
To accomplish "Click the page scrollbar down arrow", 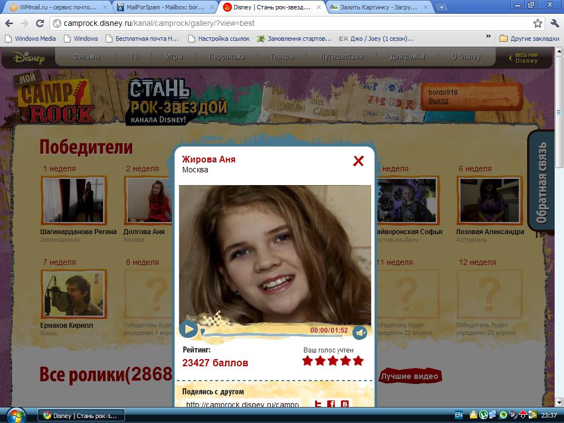I will pyautogui.click(x=560, y=402).
